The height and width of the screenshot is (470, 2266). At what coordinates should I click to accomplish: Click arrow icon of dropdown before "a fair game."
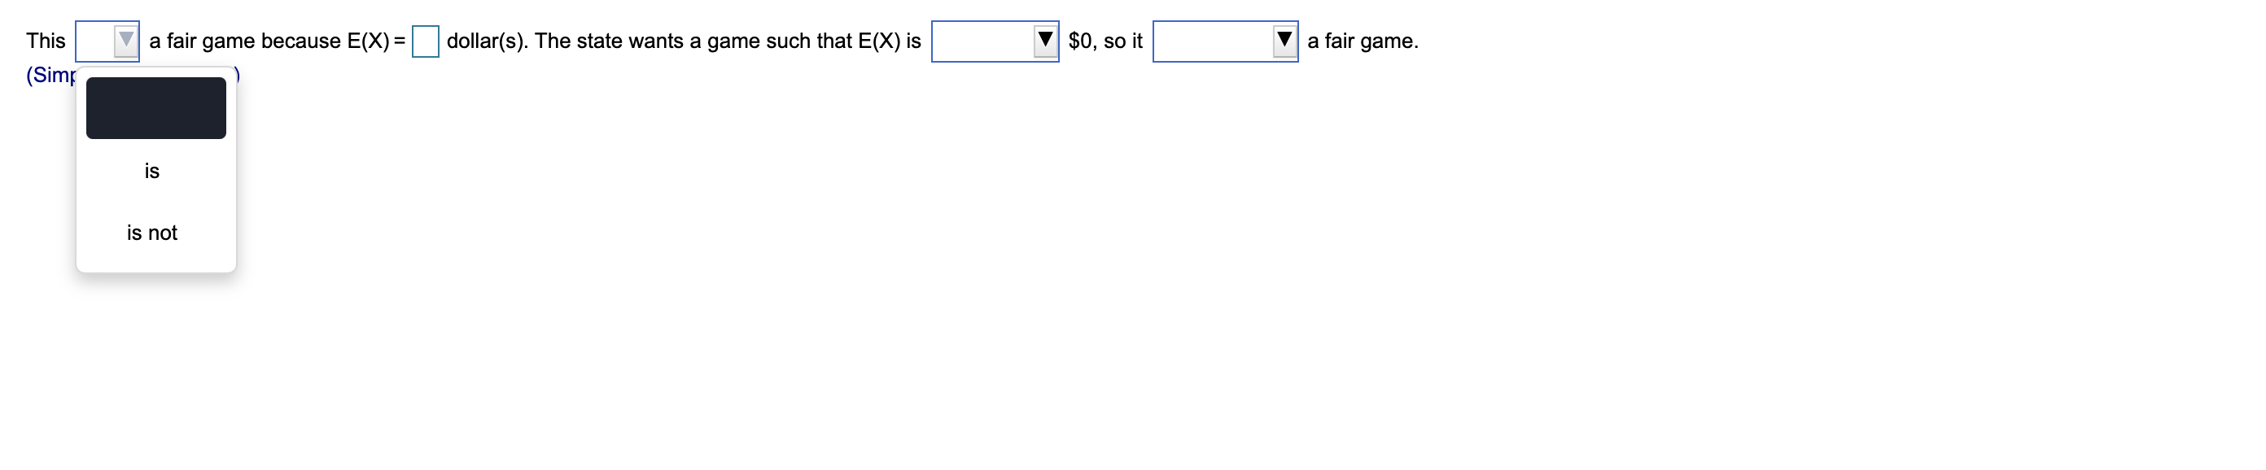(x=1284, y=41)
